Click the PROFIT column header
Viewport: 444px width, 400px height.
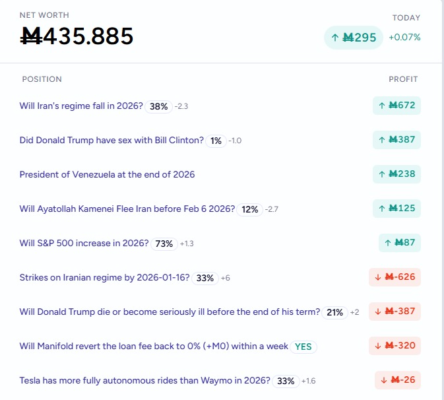click(403, 79)
